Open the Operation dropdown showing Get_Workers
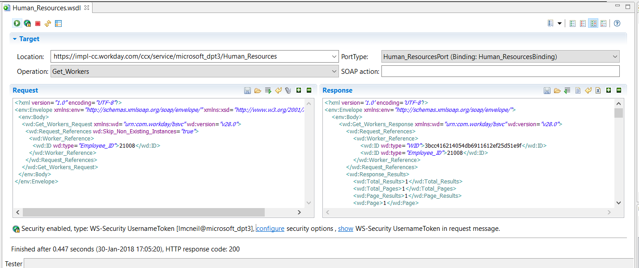Image resolution: width=639 pixels, height=268 pixels. pyautogui.click(x=334, y=71)
